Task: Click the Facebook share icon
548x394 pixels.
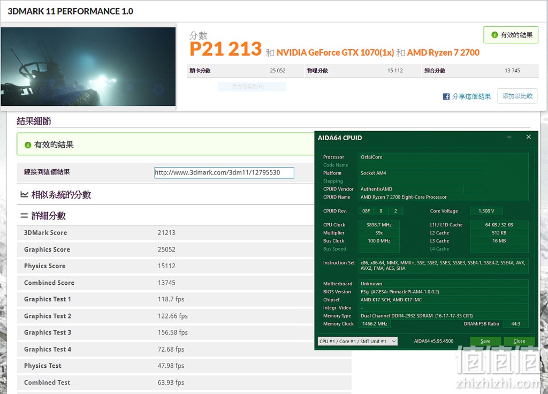Action: click(446, 96)
